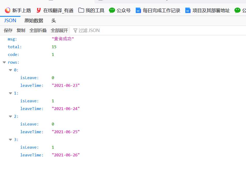The height and width of the screenshot is (169, 246).
Task: Open the 在线翻译_有道 Youdao bookmark icon
Action: click(38, 10)
